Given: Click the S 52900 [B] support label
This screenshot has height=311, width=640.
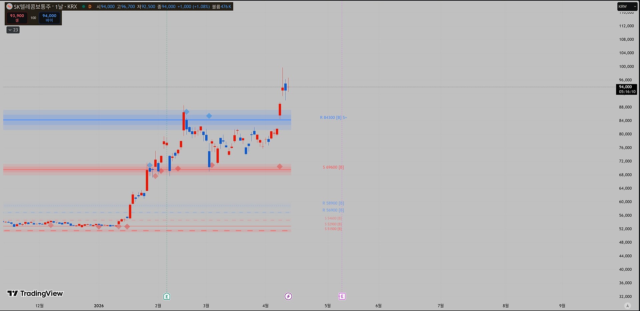Looking at the screenshot, I should [x=333, y=224].
